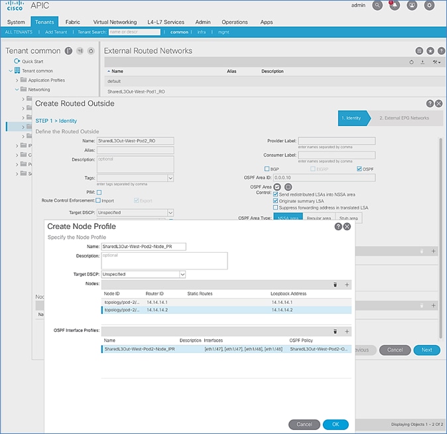Toggle the BGP checkbox
The height and width of the screenshot is (434, 447).
267,169
